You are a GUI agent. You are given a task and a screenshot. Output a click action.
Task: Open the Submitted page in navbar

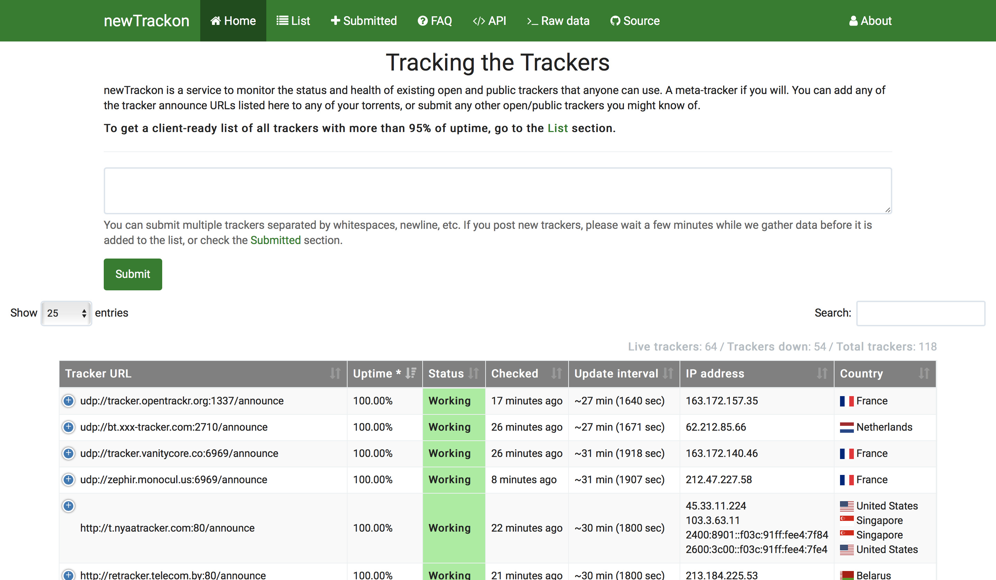point(363,20)
